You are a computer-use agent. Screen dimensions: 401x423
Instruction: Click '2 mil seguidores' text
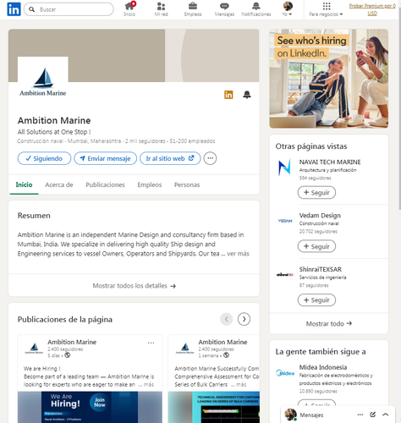(x=145, y=141)
